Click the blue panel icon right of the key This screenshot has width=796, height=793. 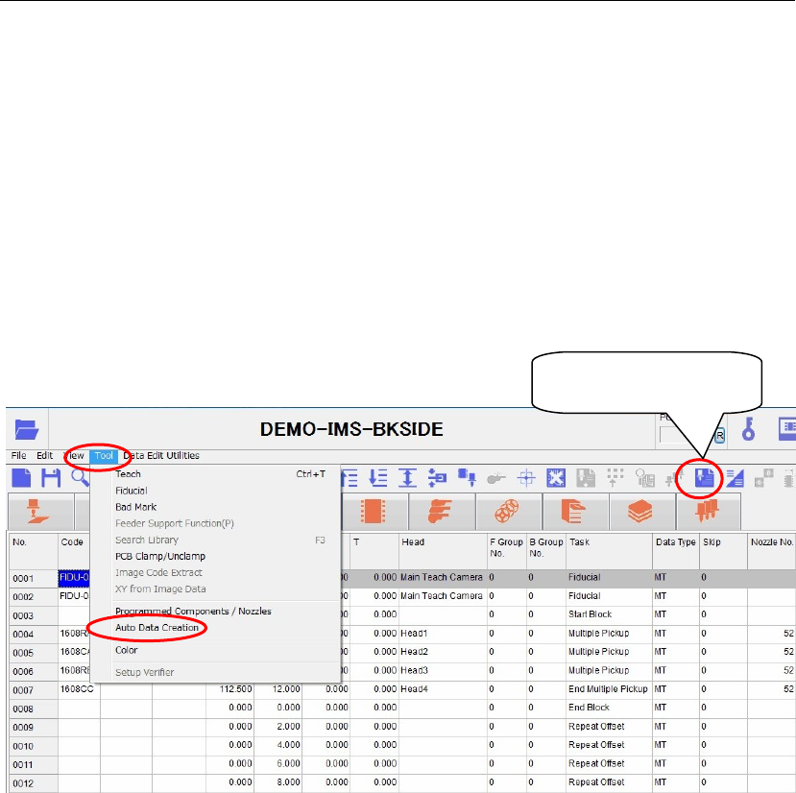coord(786,428)
